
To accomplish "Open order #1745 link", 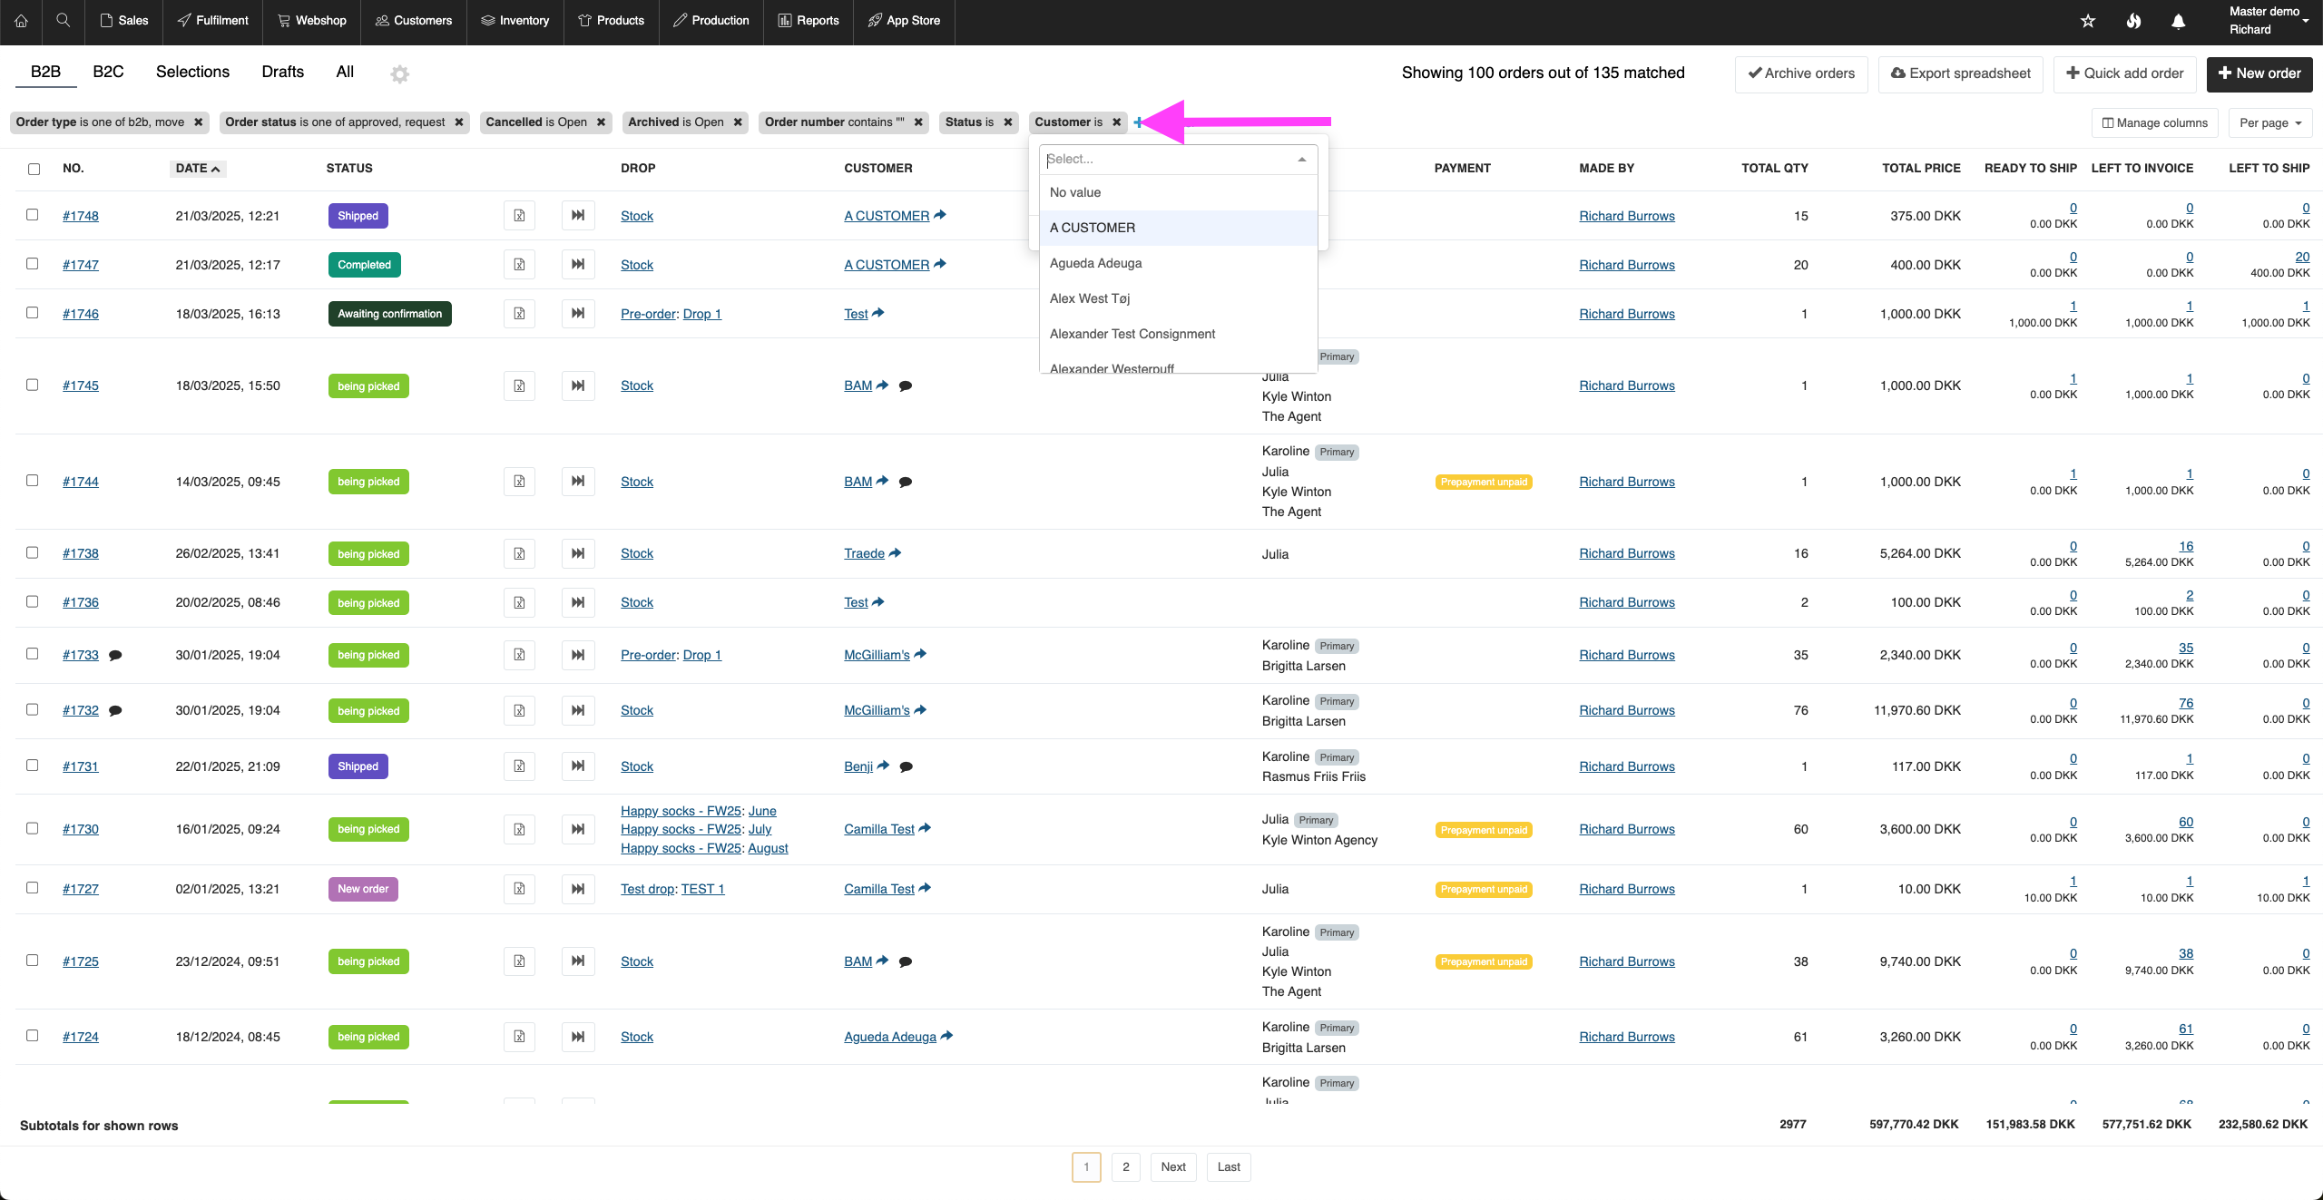I will [x=81, y=385].
